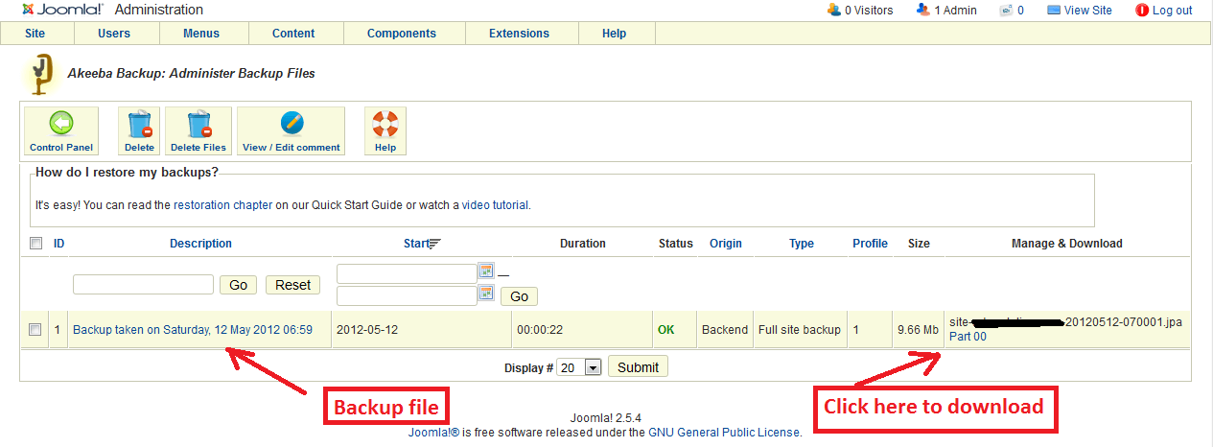
Task: Click the Joomla!® footer link
Action: pos(434,433)
